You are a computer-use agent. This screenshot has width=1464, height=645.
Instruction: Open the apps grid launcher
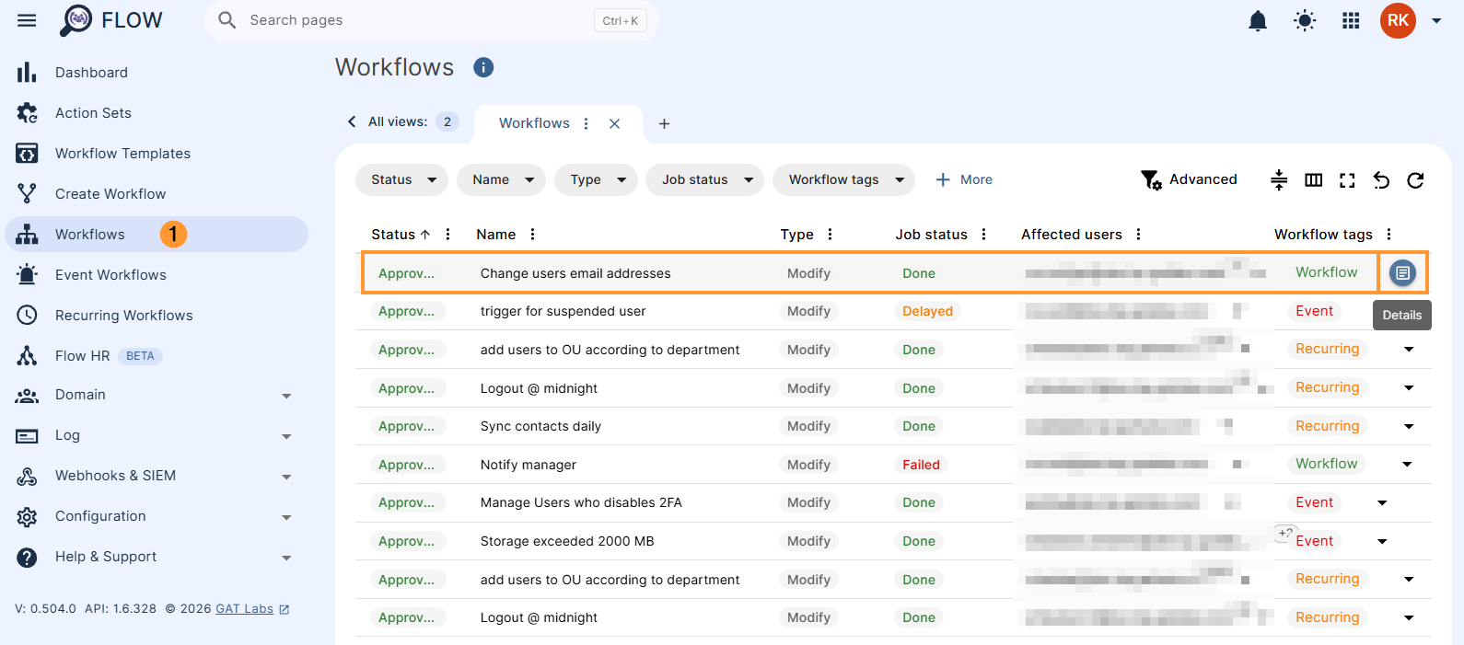1351,20
